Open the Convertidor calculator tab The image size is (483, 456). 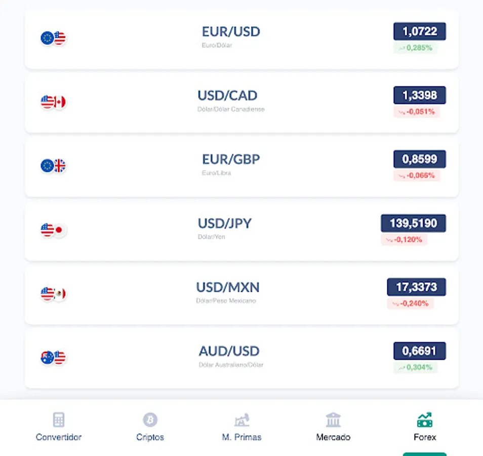point(59,420)
